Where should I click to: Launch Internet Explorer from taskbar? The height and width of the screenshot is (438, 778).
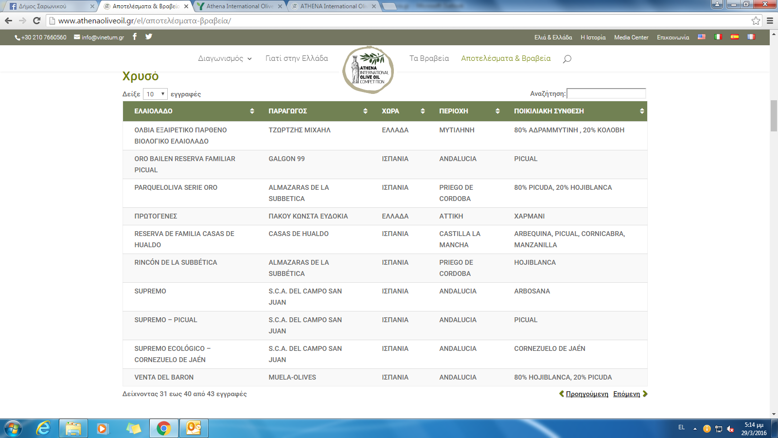coord(43,428)
